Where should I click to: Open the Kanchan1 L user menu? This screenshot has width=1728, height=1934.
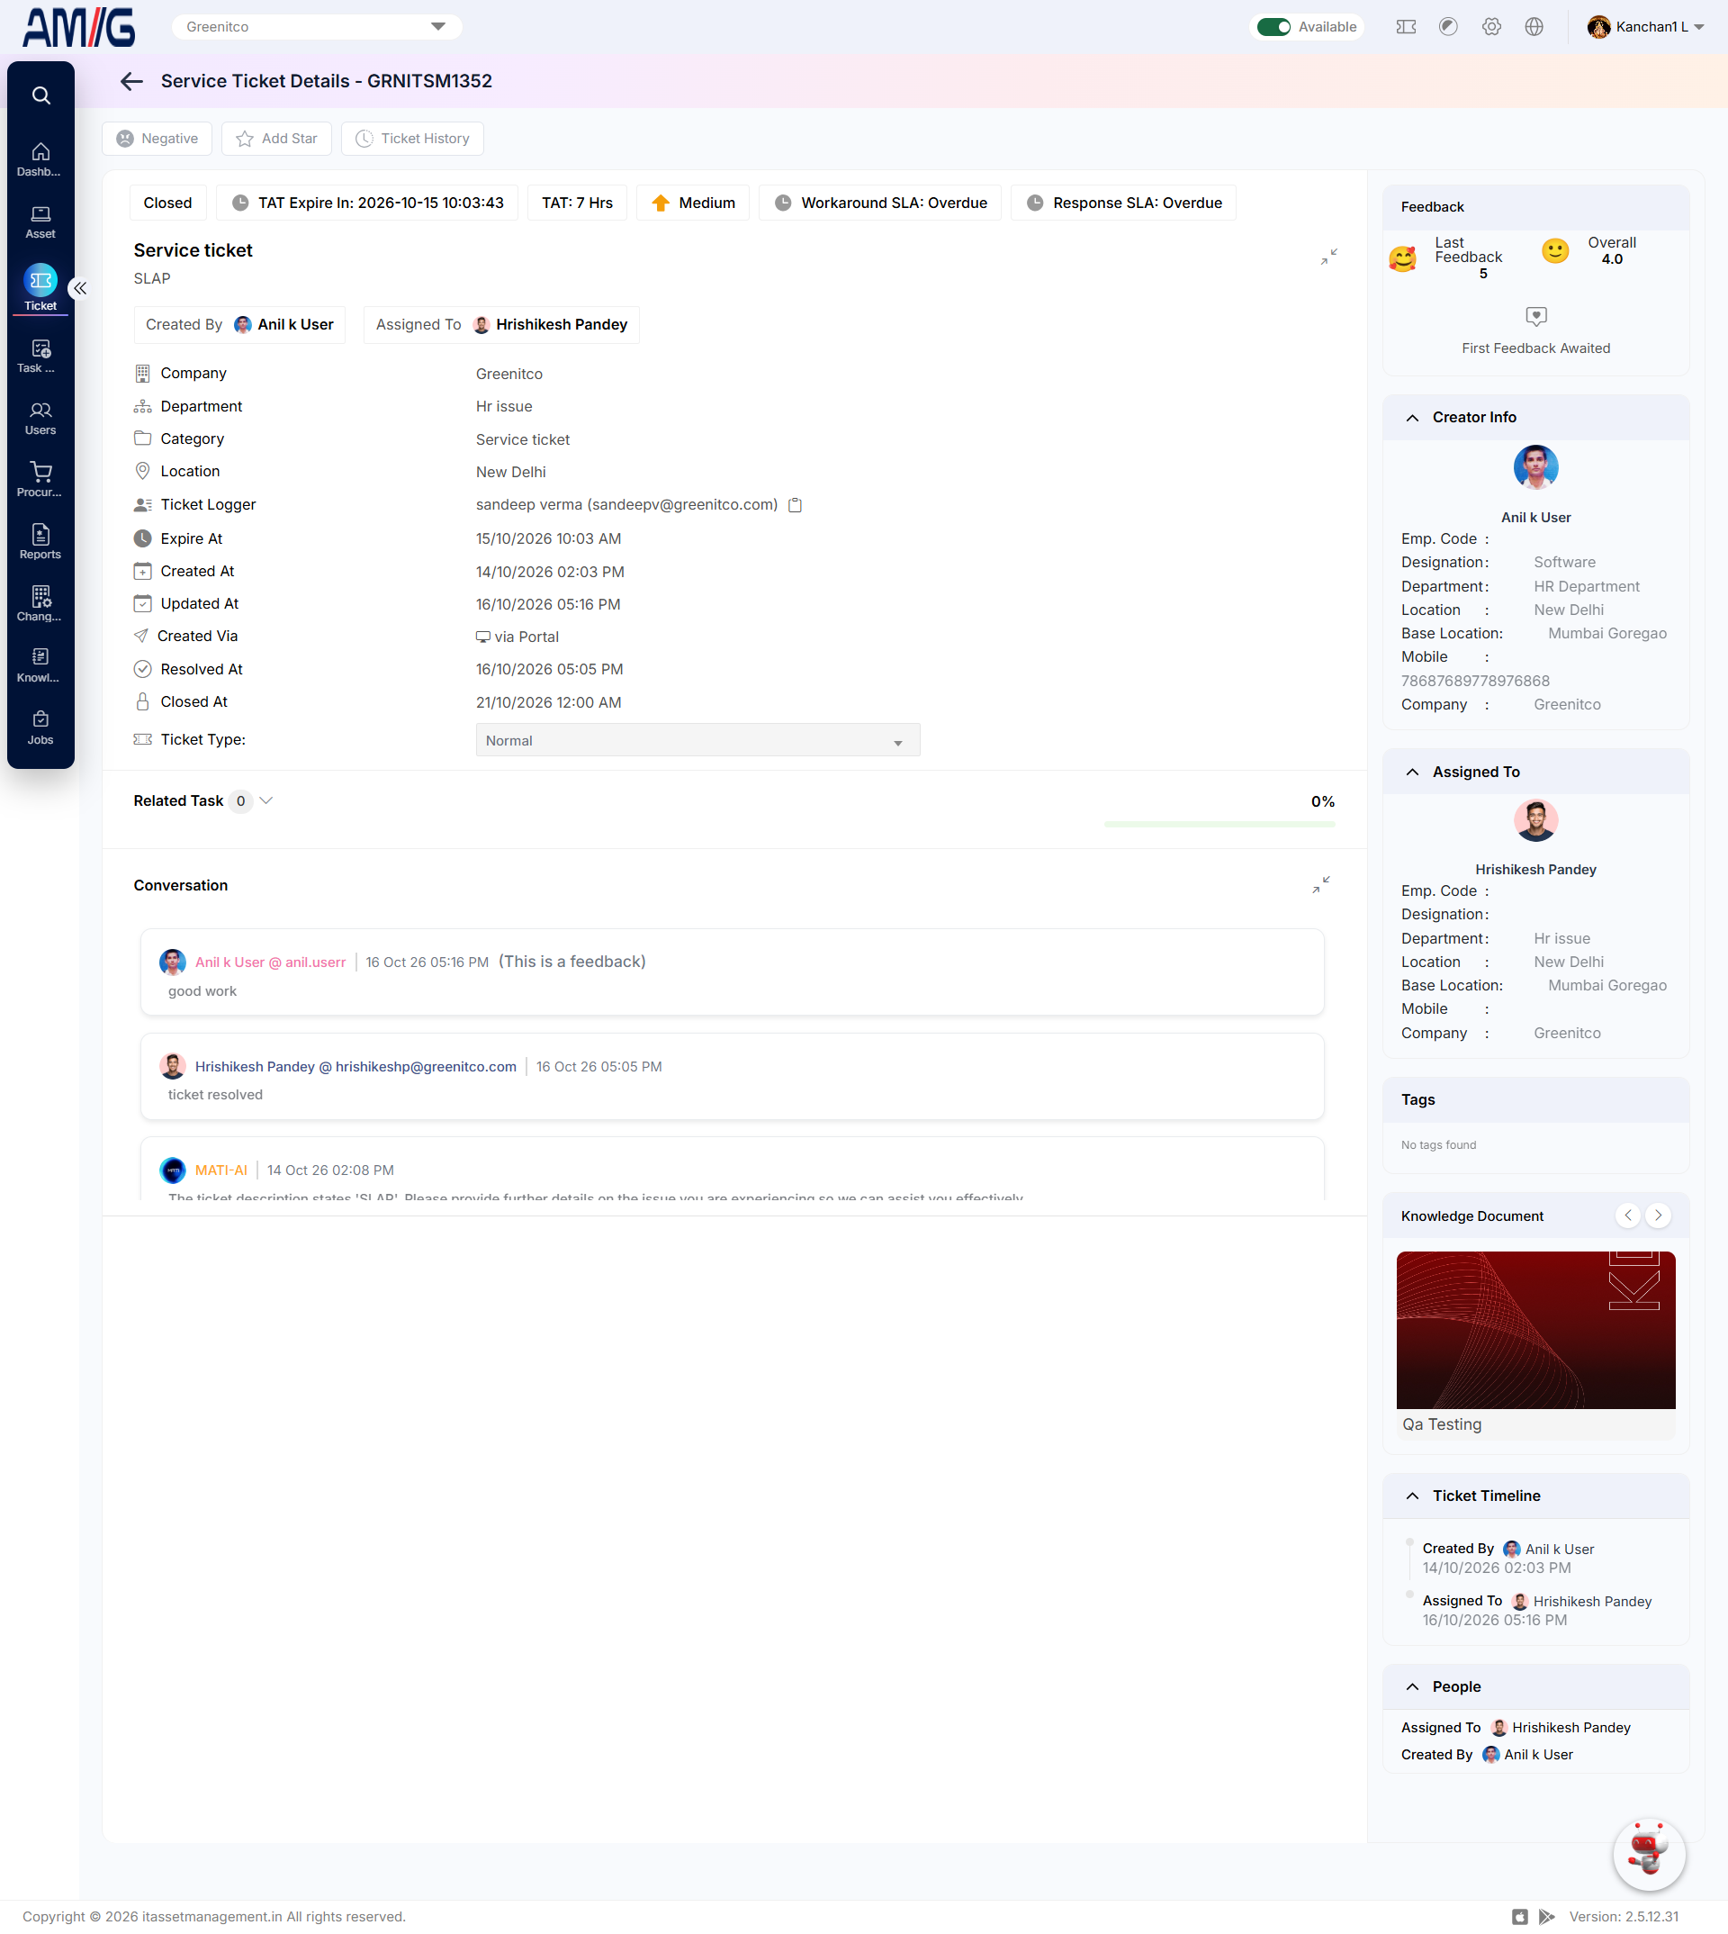pos(1645,27)
